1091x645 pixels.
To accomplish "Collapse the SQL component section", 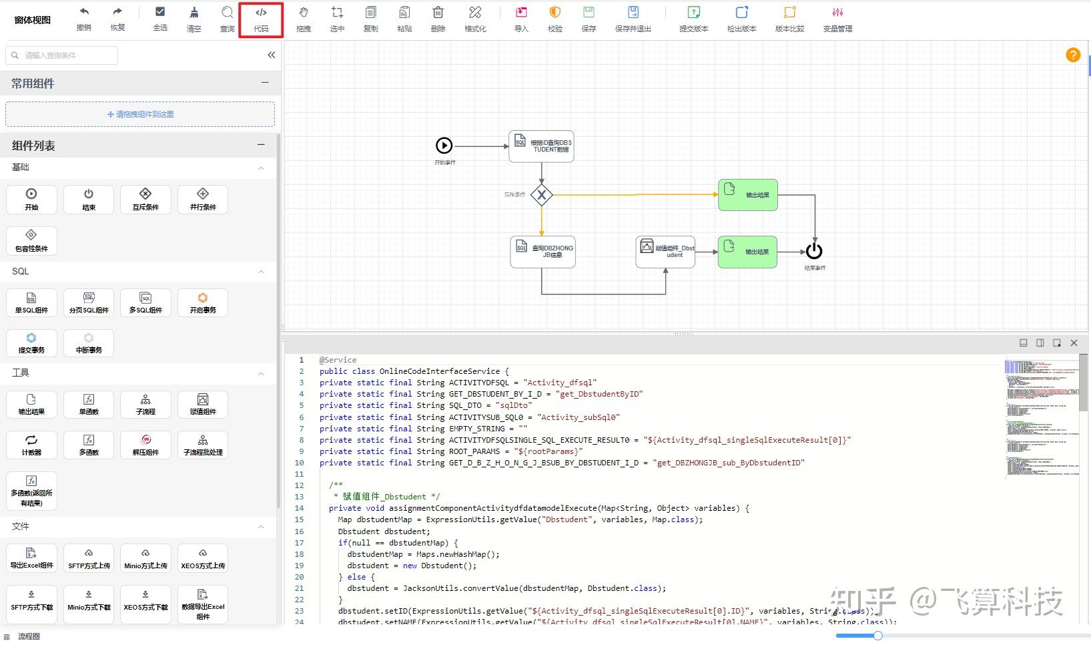I will tap(261, 272).
